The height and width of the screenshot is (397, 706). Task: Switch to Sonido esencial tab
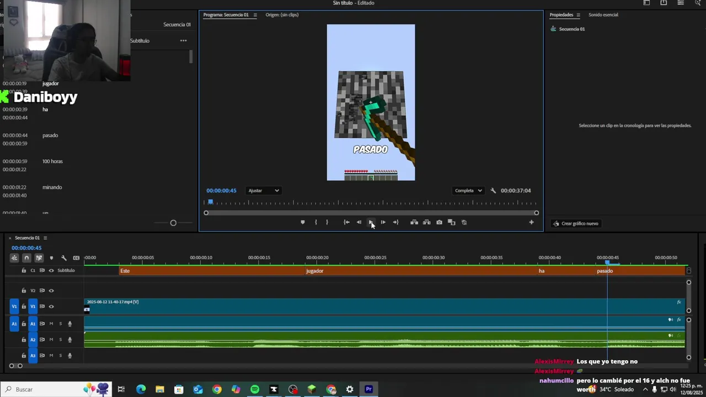coord(603,15)
